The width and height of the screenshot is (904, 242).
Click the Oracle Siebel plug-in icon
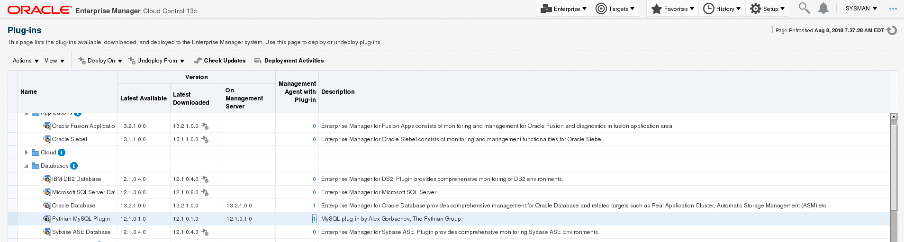point(47,139)
